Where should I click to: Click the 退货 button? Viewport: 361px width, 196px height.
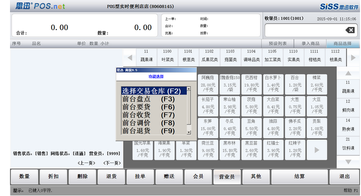click(x=111, y=176)
